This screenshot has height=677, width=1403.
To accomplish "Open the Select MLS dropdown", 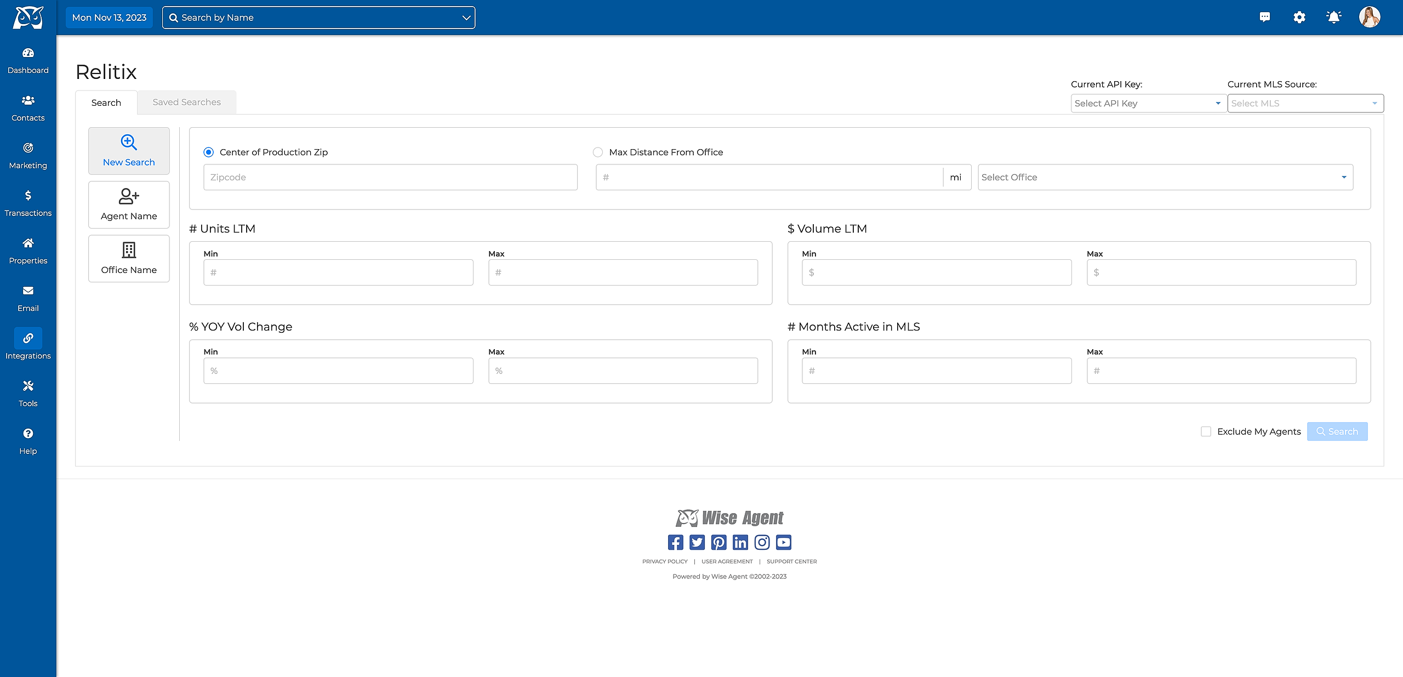I will point(1305,103).
